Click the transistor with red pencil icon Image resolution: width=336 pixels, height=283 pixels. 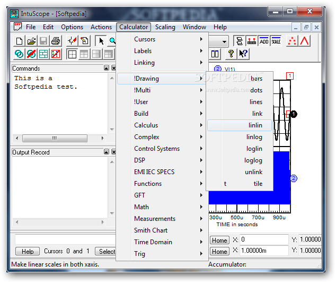72,41
